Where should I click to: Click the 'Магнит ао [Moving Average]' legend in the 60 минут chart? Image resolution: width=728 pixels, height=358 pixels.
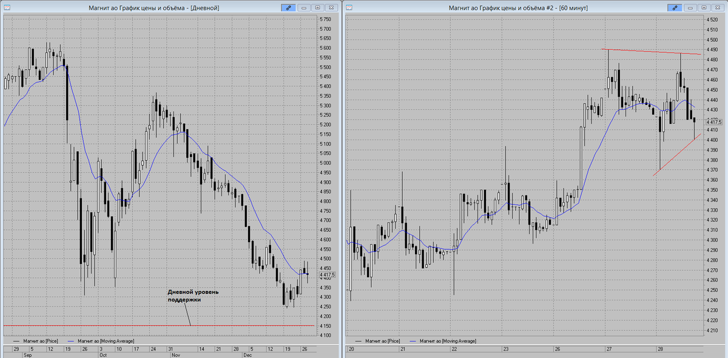[x=443, y=341]
